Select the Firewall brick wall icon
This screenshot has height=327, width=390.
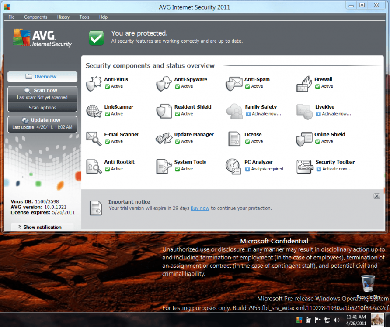[303, 83]
